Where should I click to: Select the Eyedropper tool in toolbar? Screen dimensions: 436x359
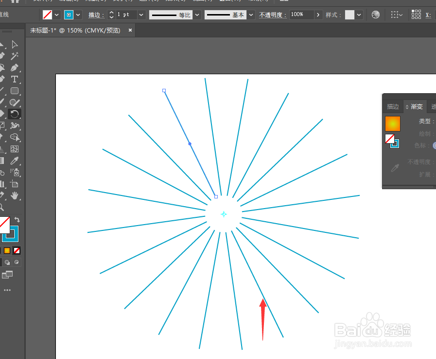point(15,161)
